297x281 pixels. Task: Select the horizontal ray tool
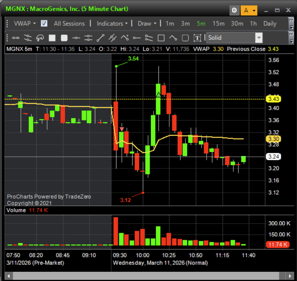pos(137,38)
